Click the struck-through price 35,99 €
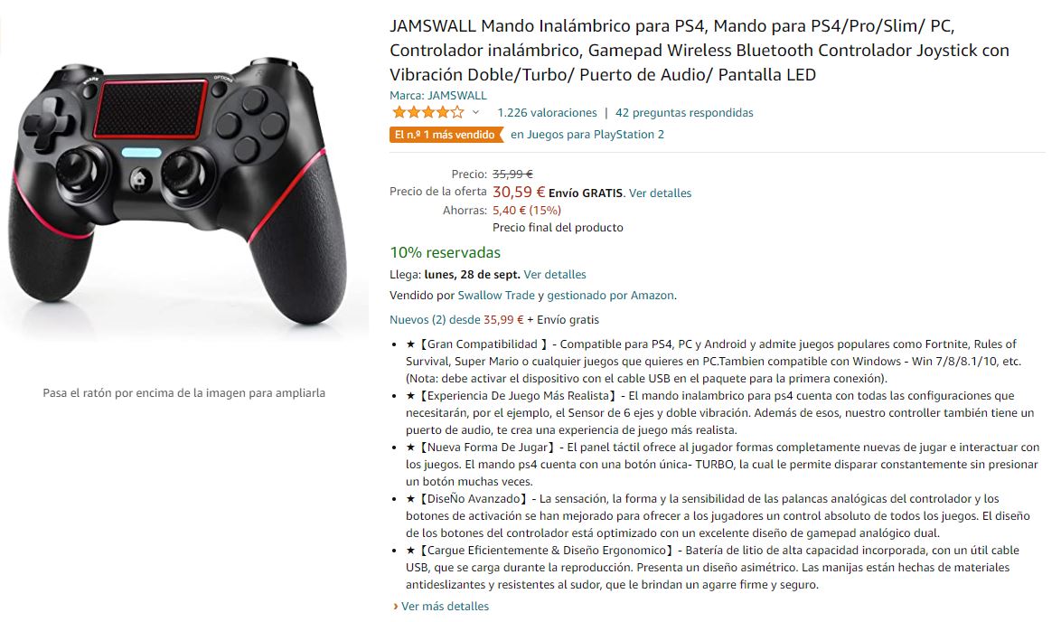 [512, 174]
